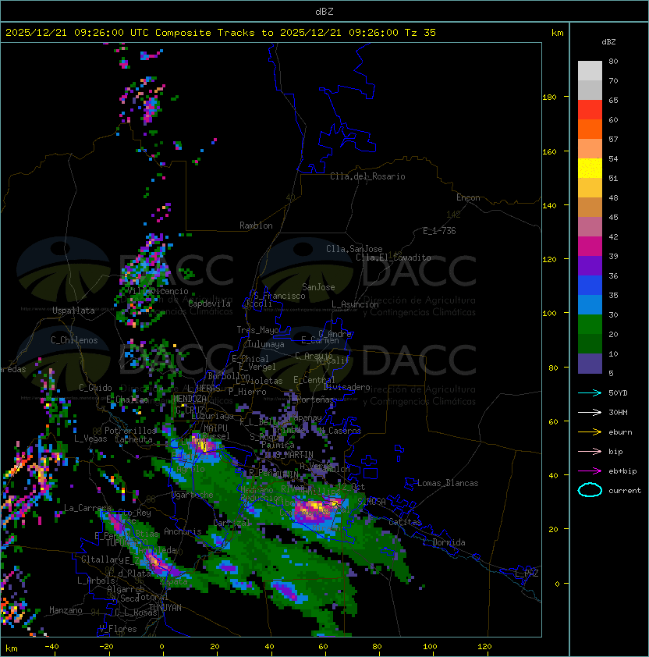Click the La_Carrera place label

click(88, 508)
